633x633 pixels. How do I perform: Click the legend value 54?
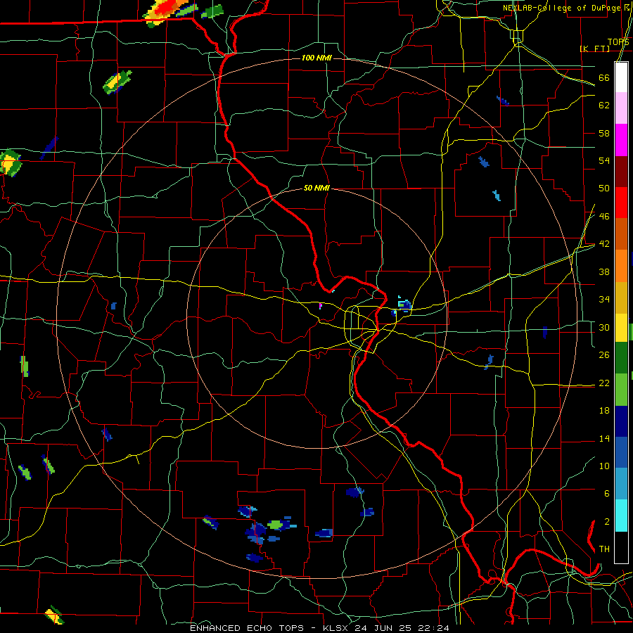pyautogui.click(x=604, y=160)
